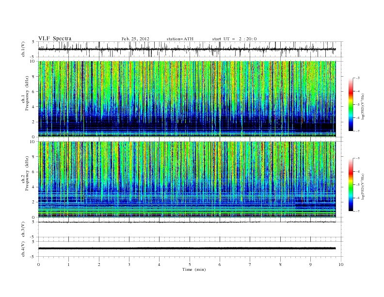This screenshot has width=384, height=297.
Task: Click the ch.2 spectrogram color scale bar
Action: (x=351, y=184)
